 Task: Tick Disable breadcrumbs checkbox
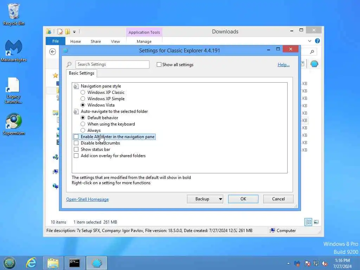pos(76,143)
